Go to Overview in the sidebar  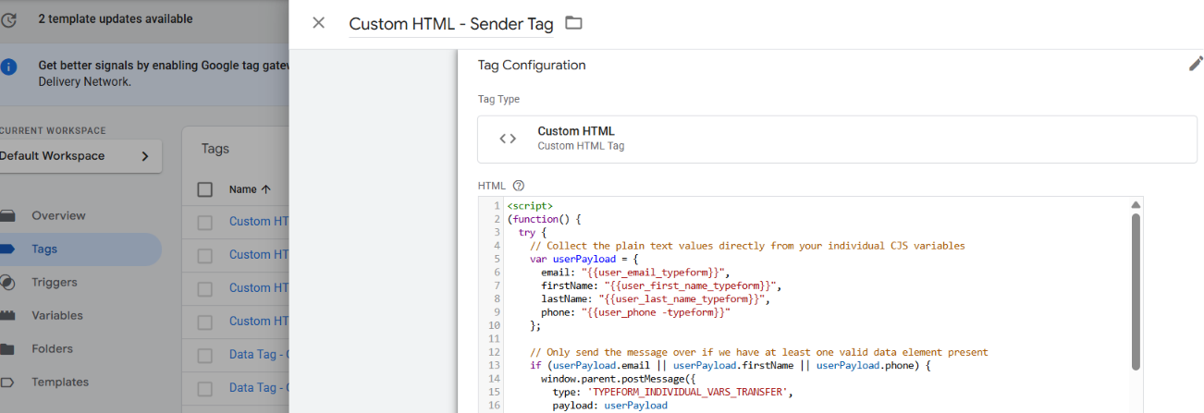(58, 215)
